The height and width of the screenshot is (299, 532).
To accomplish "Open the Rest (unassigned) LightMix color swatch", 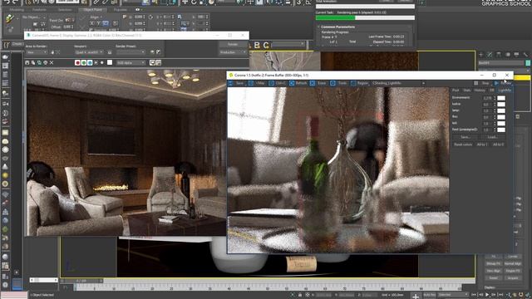I will [501, 130].
